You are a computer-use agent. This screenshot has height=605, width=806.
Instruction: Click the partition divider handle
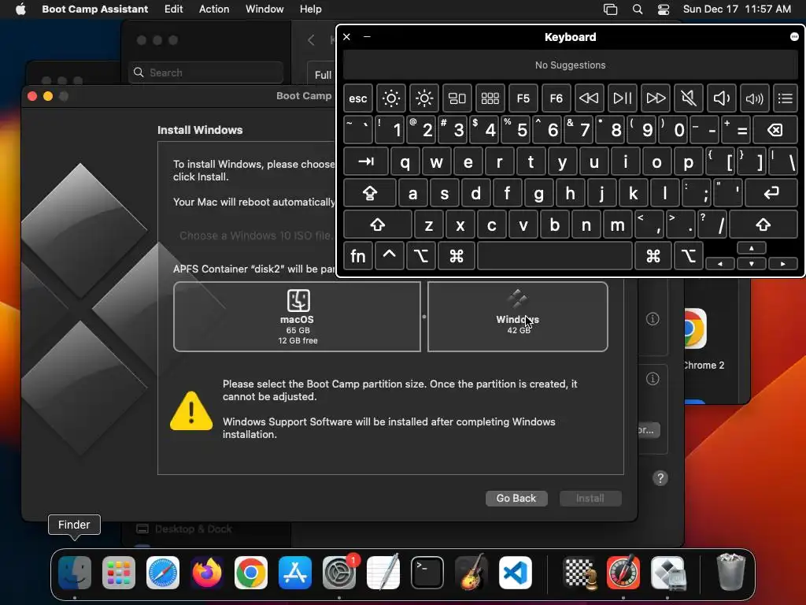(424, 317)
